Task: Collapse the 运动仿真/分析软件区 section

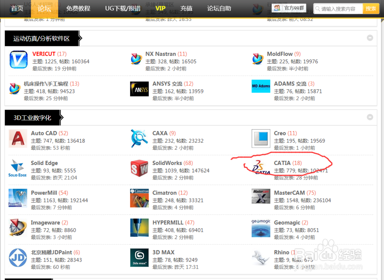Action: [x=370, y=38]
